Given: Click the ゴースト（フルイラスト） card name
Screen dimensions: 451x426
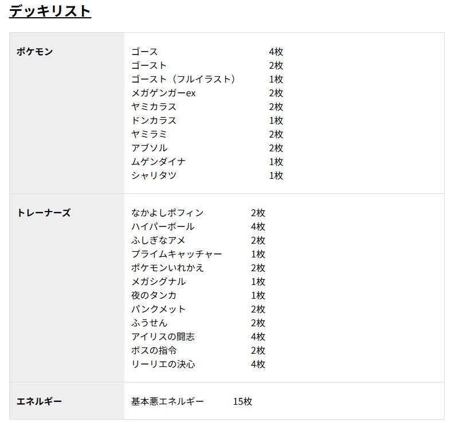Looking at the screenshot, I should point(183,79).
